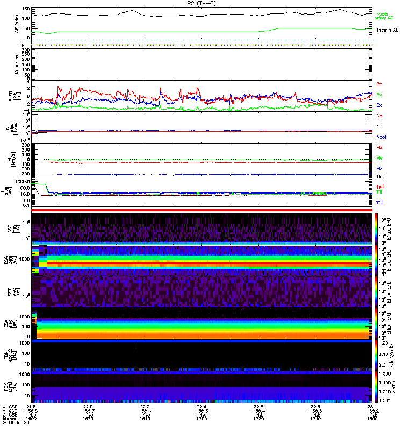Click the 22.4 X-GSE position value
The image size is (403, 430).
click(x=201, y=407)
